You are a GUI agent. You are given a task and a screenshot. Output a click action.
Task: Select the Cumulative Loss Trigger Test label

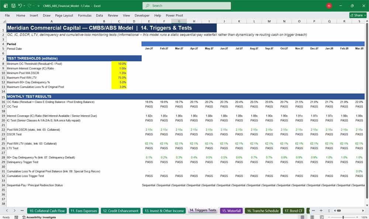[25, 176]
